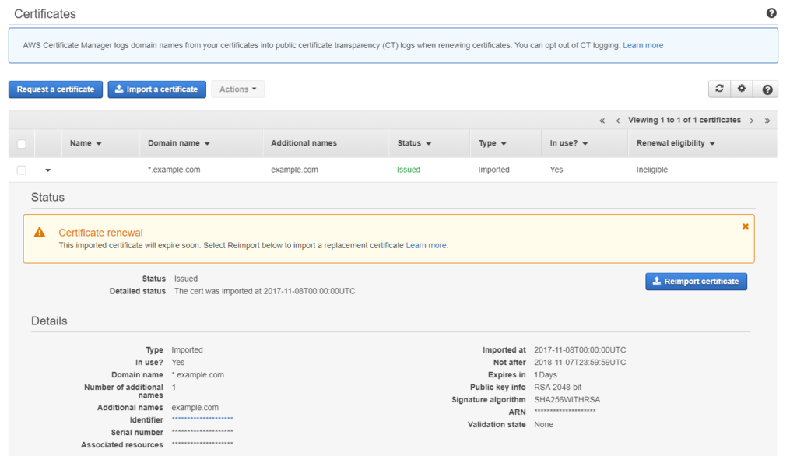Click the Expires in 1 Days value
This screenshot has width=797, height=456.
point(546,374)
